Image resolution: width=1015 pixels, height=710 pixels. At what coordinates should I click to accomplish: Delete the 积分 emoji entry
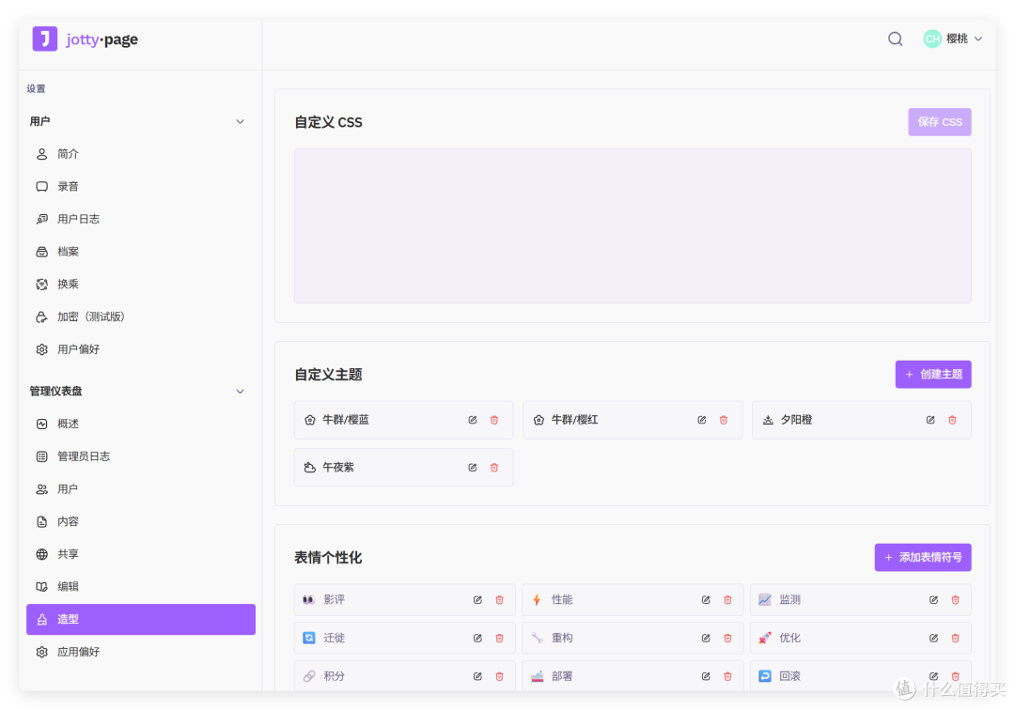click(x=500, y=676)
